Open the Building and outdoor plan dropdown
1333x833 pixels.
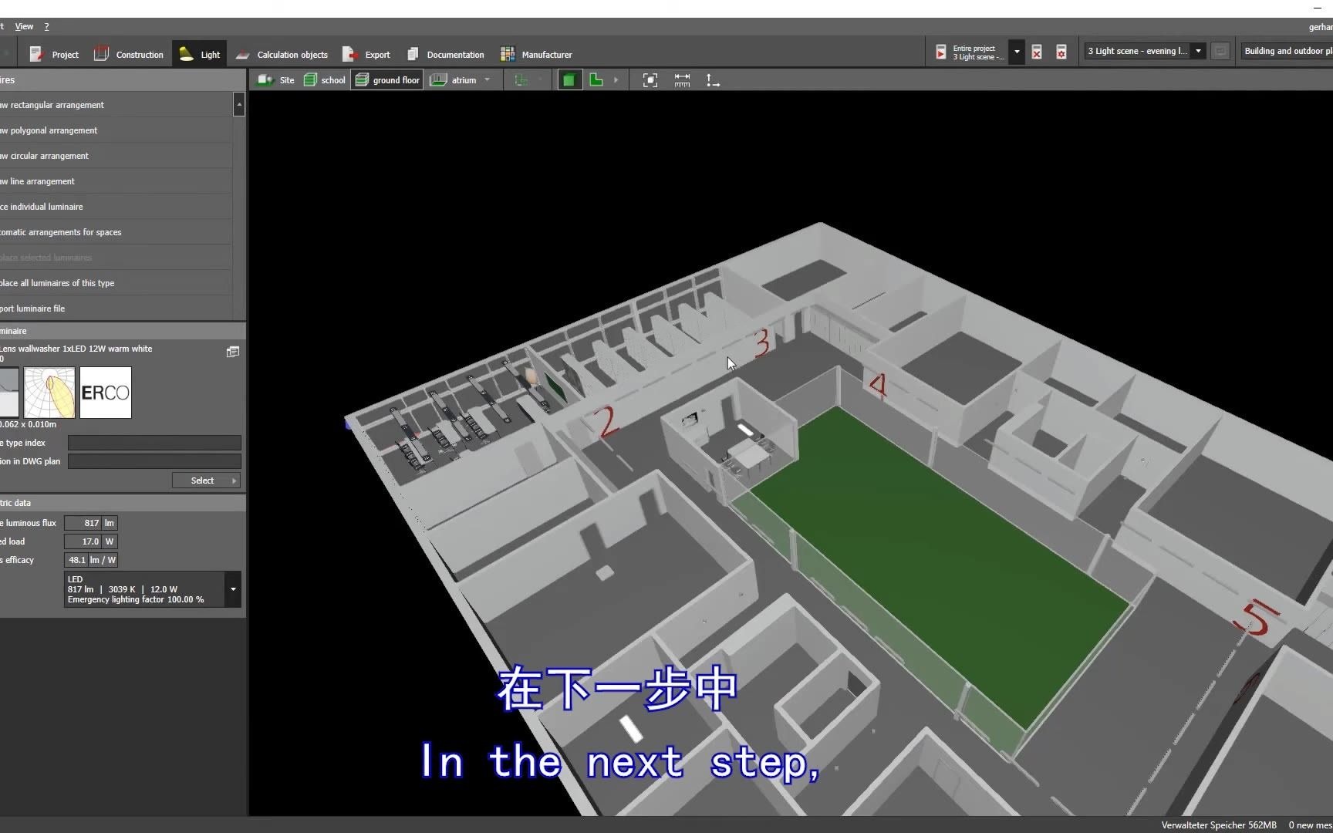click(x=1286, y=52)
